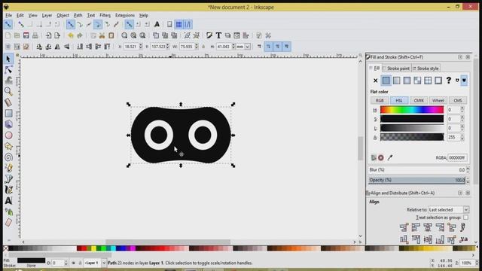Toggle Treat selection as group checkbox
Viewport: 482px width, 271px height.
click(465, 218)
